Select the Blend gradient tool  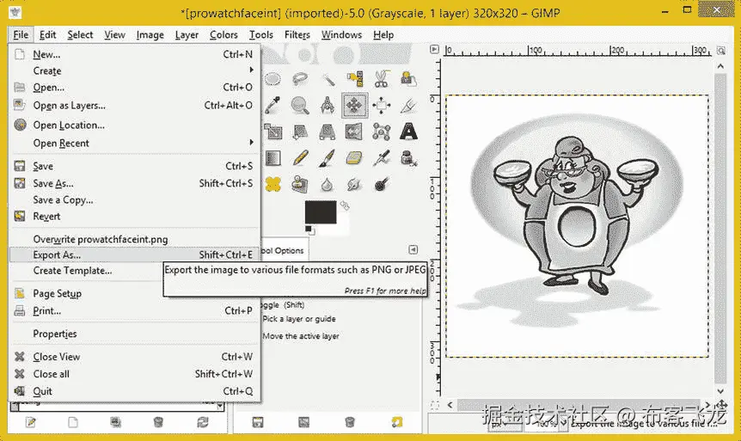click(x=273, y=158)
